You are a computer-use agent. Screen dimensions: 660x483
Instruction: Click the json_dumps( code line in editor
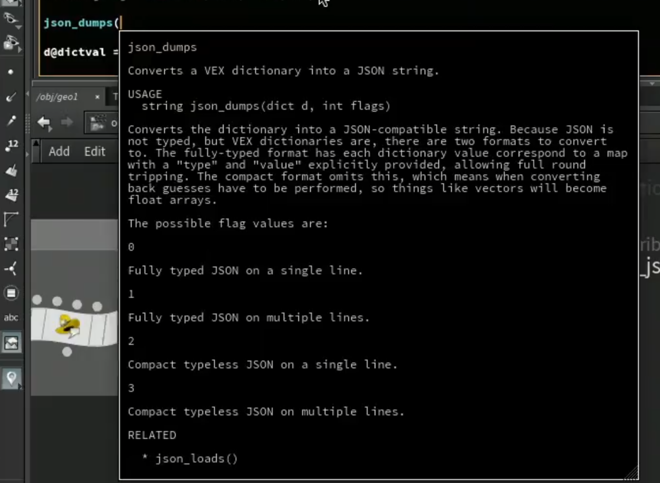[81, 23]
